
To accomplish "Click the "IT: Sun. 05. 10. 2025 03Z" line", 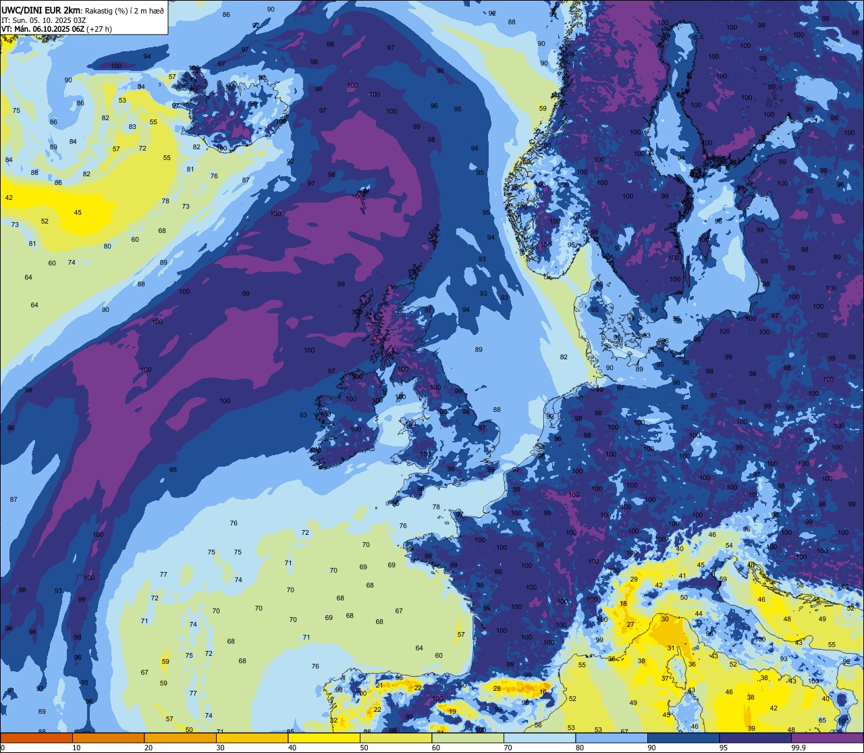I will pos(43,20).
